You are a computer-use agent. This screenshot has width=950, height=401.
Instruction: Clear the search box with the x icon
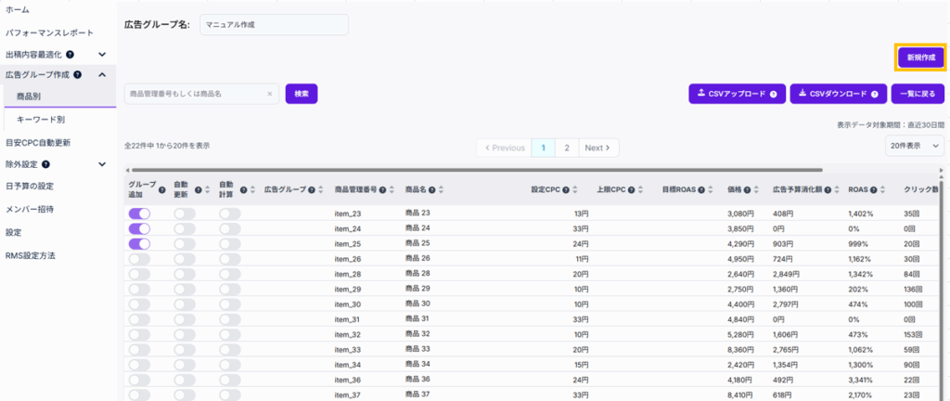pos(270,94)
